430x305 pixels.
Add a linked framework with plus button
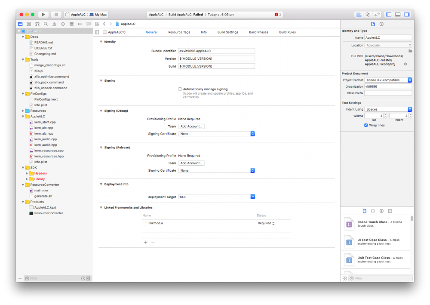(146, 243)
